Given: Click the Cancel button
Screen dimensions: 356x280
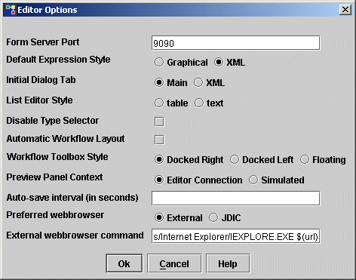Looking at the screenshot, I should [x=174, y=263].
